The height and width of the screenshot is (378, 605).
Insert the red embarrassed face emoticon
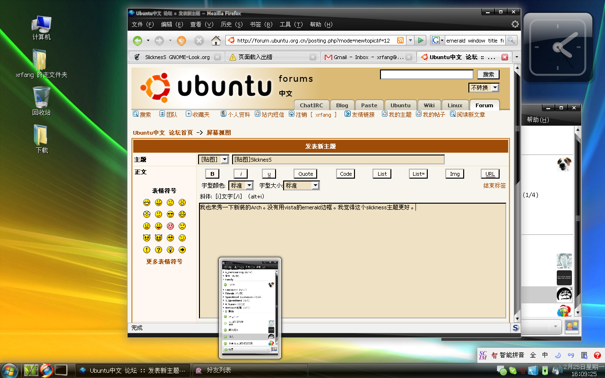(170, 226)
